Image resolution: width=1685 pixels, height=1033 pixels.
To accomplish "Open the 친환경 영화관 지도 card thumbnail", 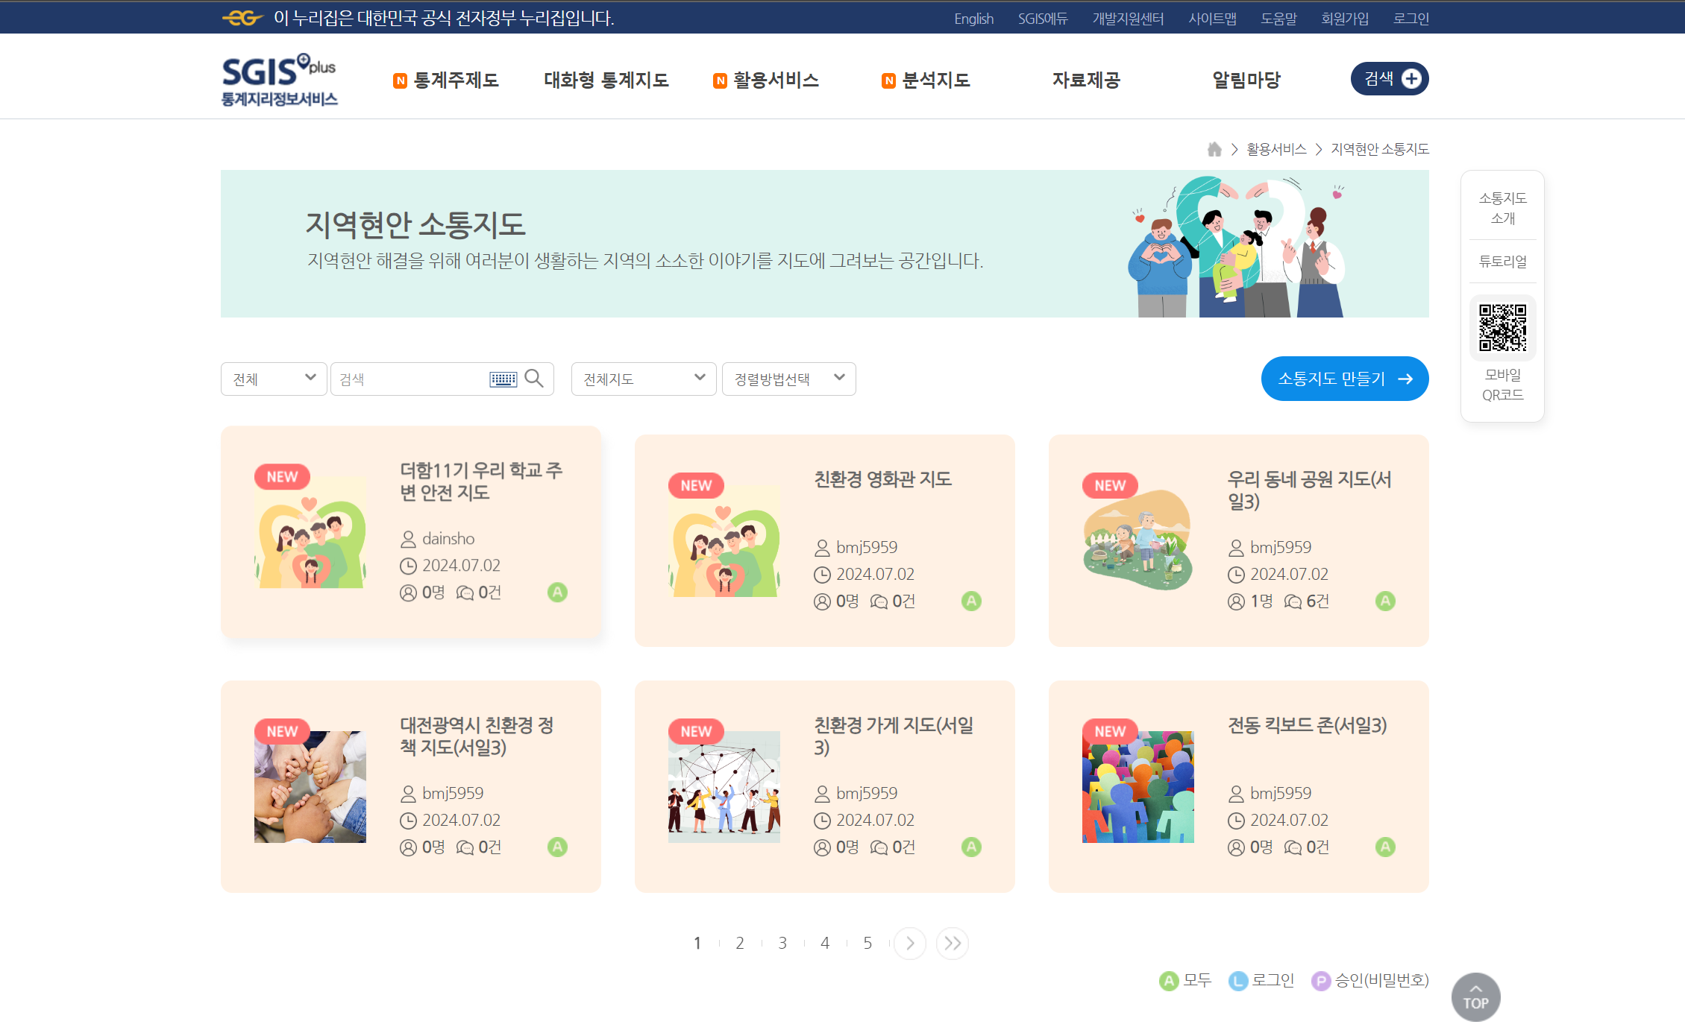I will point(723,540).
